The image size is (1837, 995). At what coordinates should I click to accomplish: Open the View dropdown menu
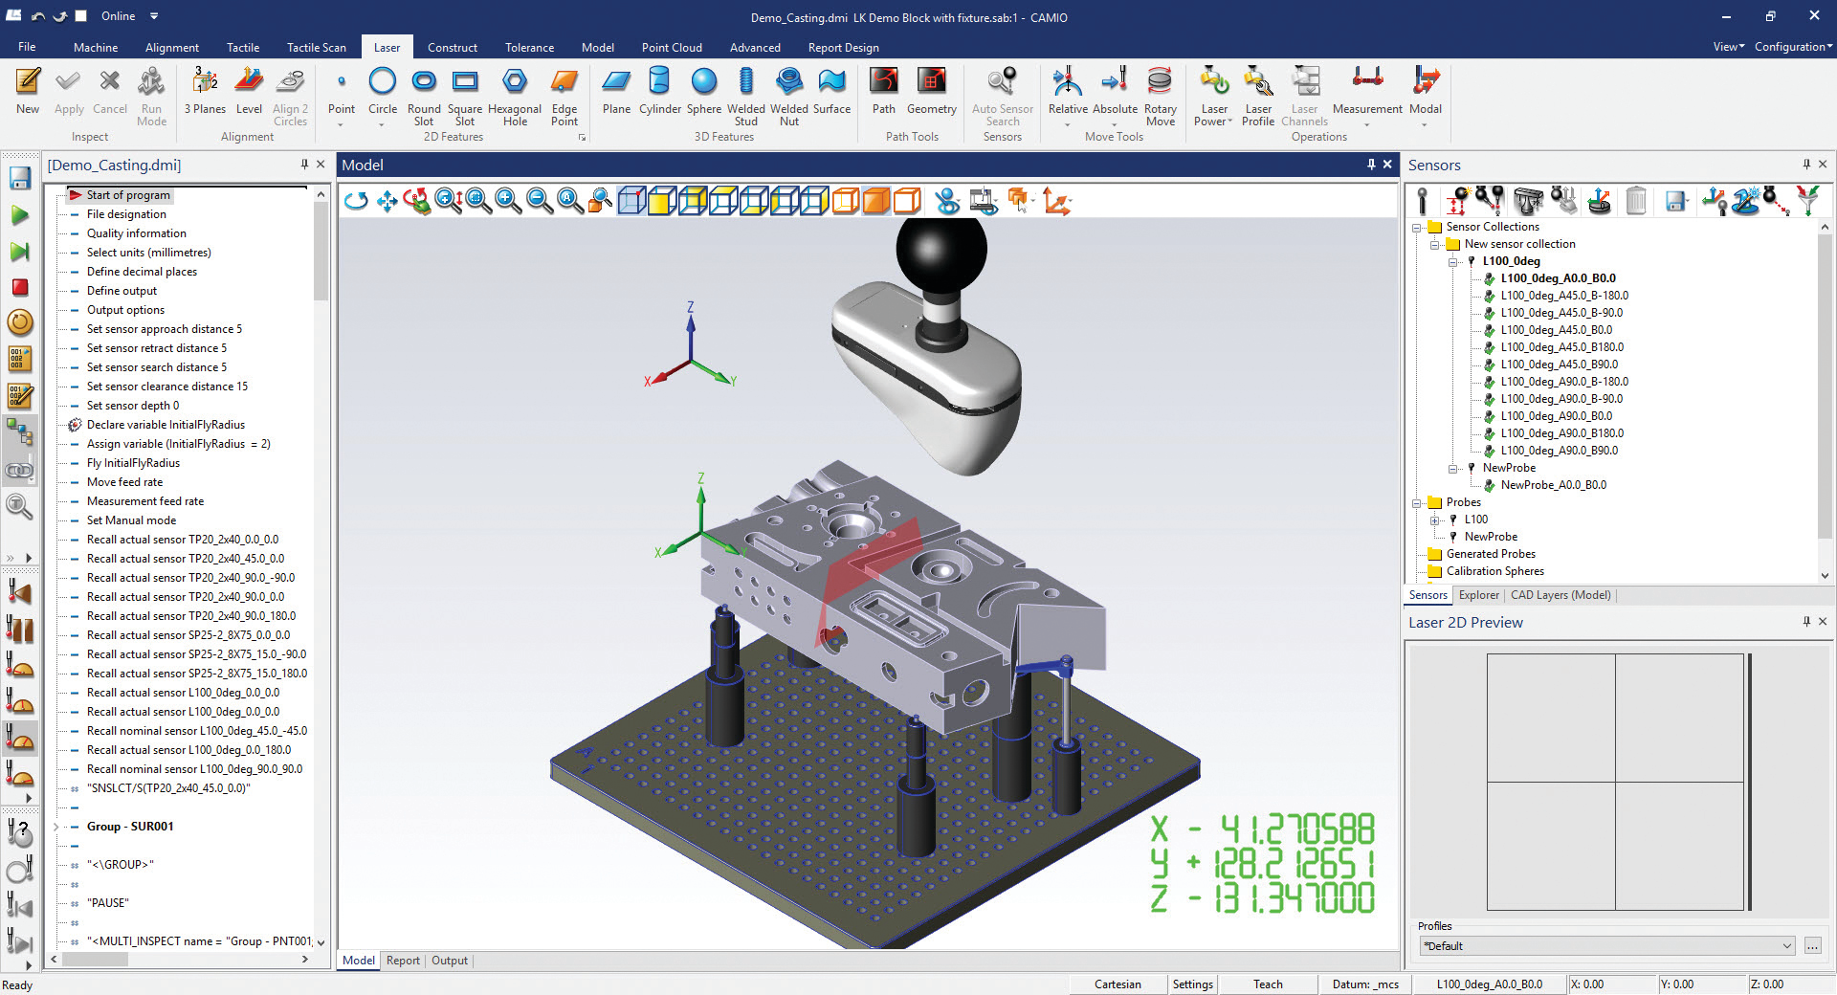click(x=1728, y=46)
